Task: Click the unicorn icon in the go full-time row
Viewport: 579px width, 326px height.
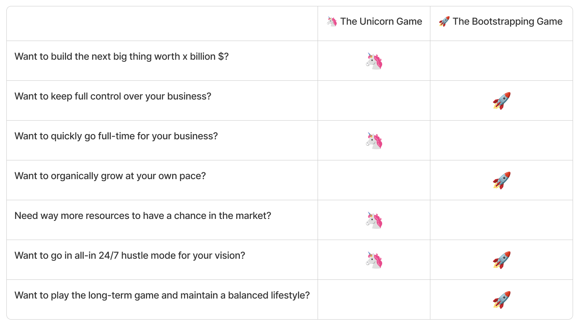Action: click(374, 141)
